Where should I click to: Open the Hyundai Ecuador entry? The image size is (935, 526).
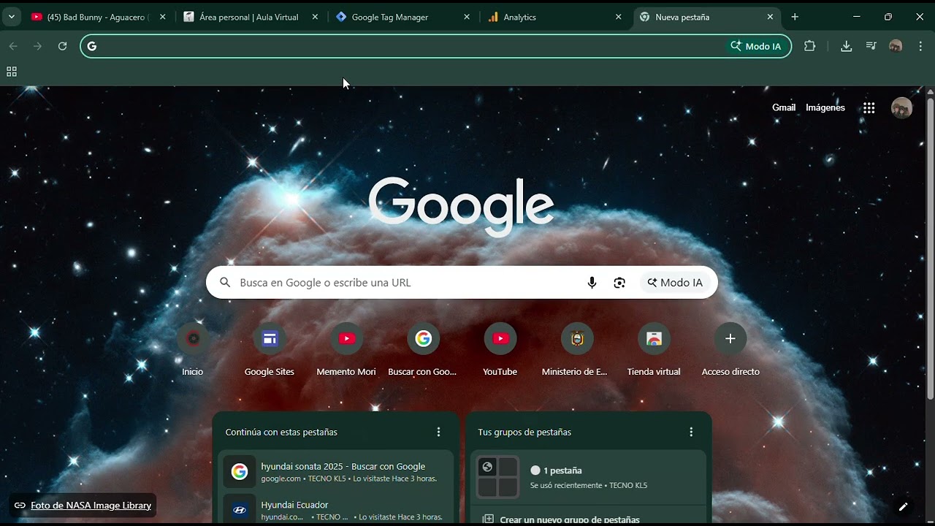[x=336, y=508]
